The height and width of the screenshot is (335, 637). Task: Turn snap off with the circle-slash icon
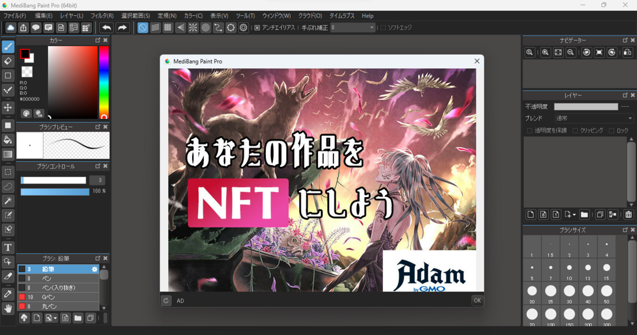pos(143,28)
